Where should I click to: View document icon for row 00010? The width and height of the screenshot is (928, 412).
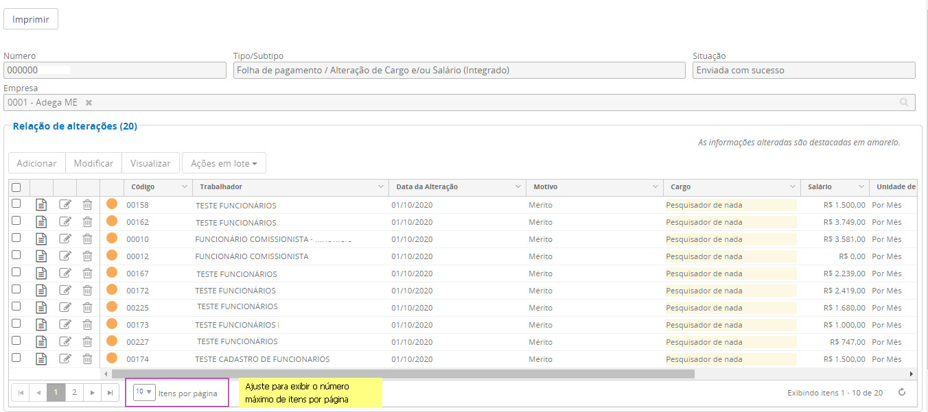[41, 238]
